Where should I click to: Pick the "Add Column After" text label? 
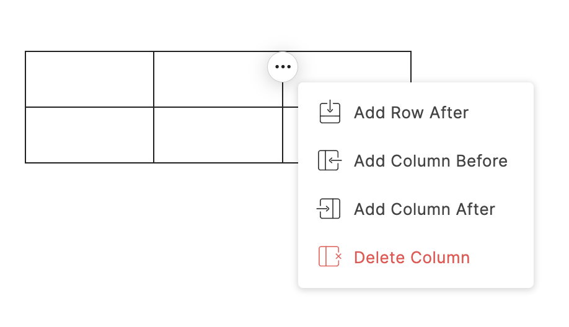(424, 209)
